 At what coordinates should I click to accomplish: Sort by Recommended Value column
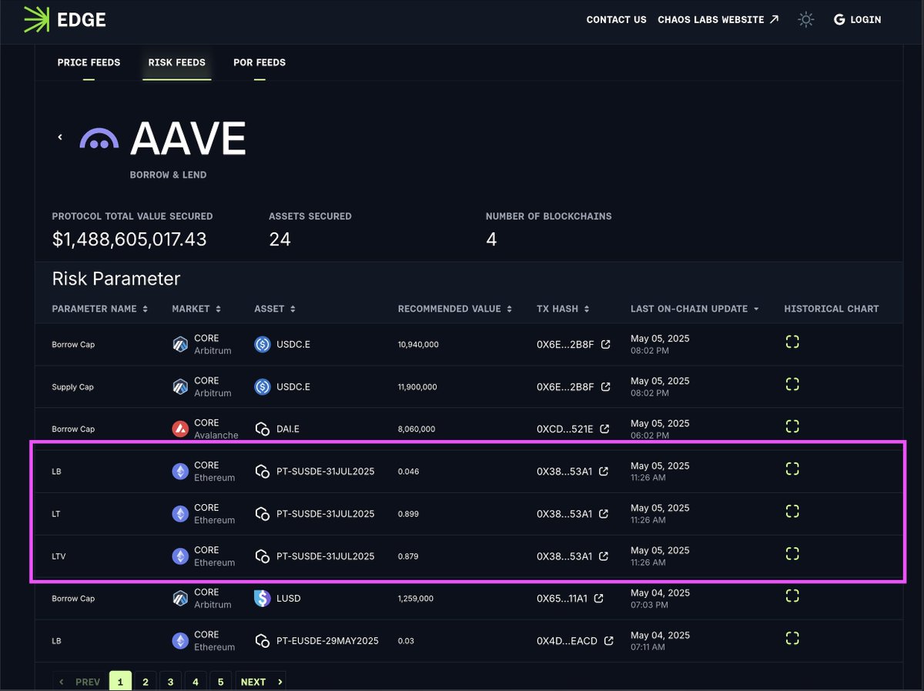coord(454,309)
